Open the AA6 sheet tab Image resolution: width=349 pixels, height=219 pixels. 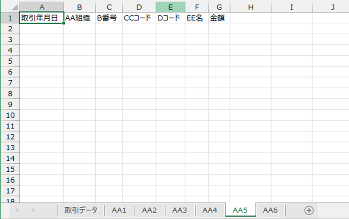(270, 210)
